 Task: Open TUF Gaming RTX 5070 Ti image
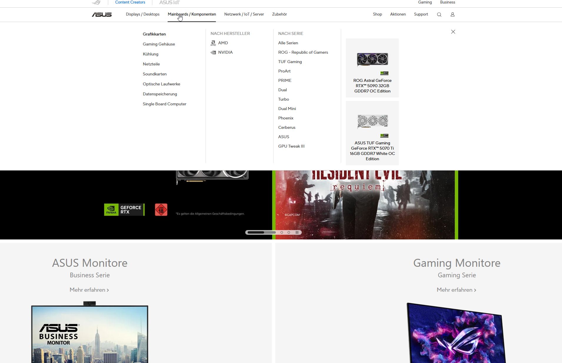[x=372, y=122]
